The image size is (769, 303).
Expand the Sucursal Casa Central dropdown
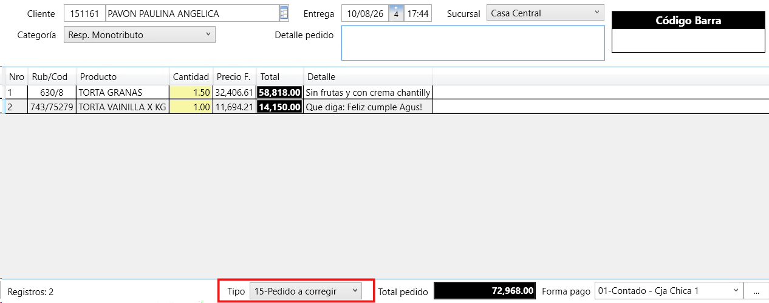545,13
